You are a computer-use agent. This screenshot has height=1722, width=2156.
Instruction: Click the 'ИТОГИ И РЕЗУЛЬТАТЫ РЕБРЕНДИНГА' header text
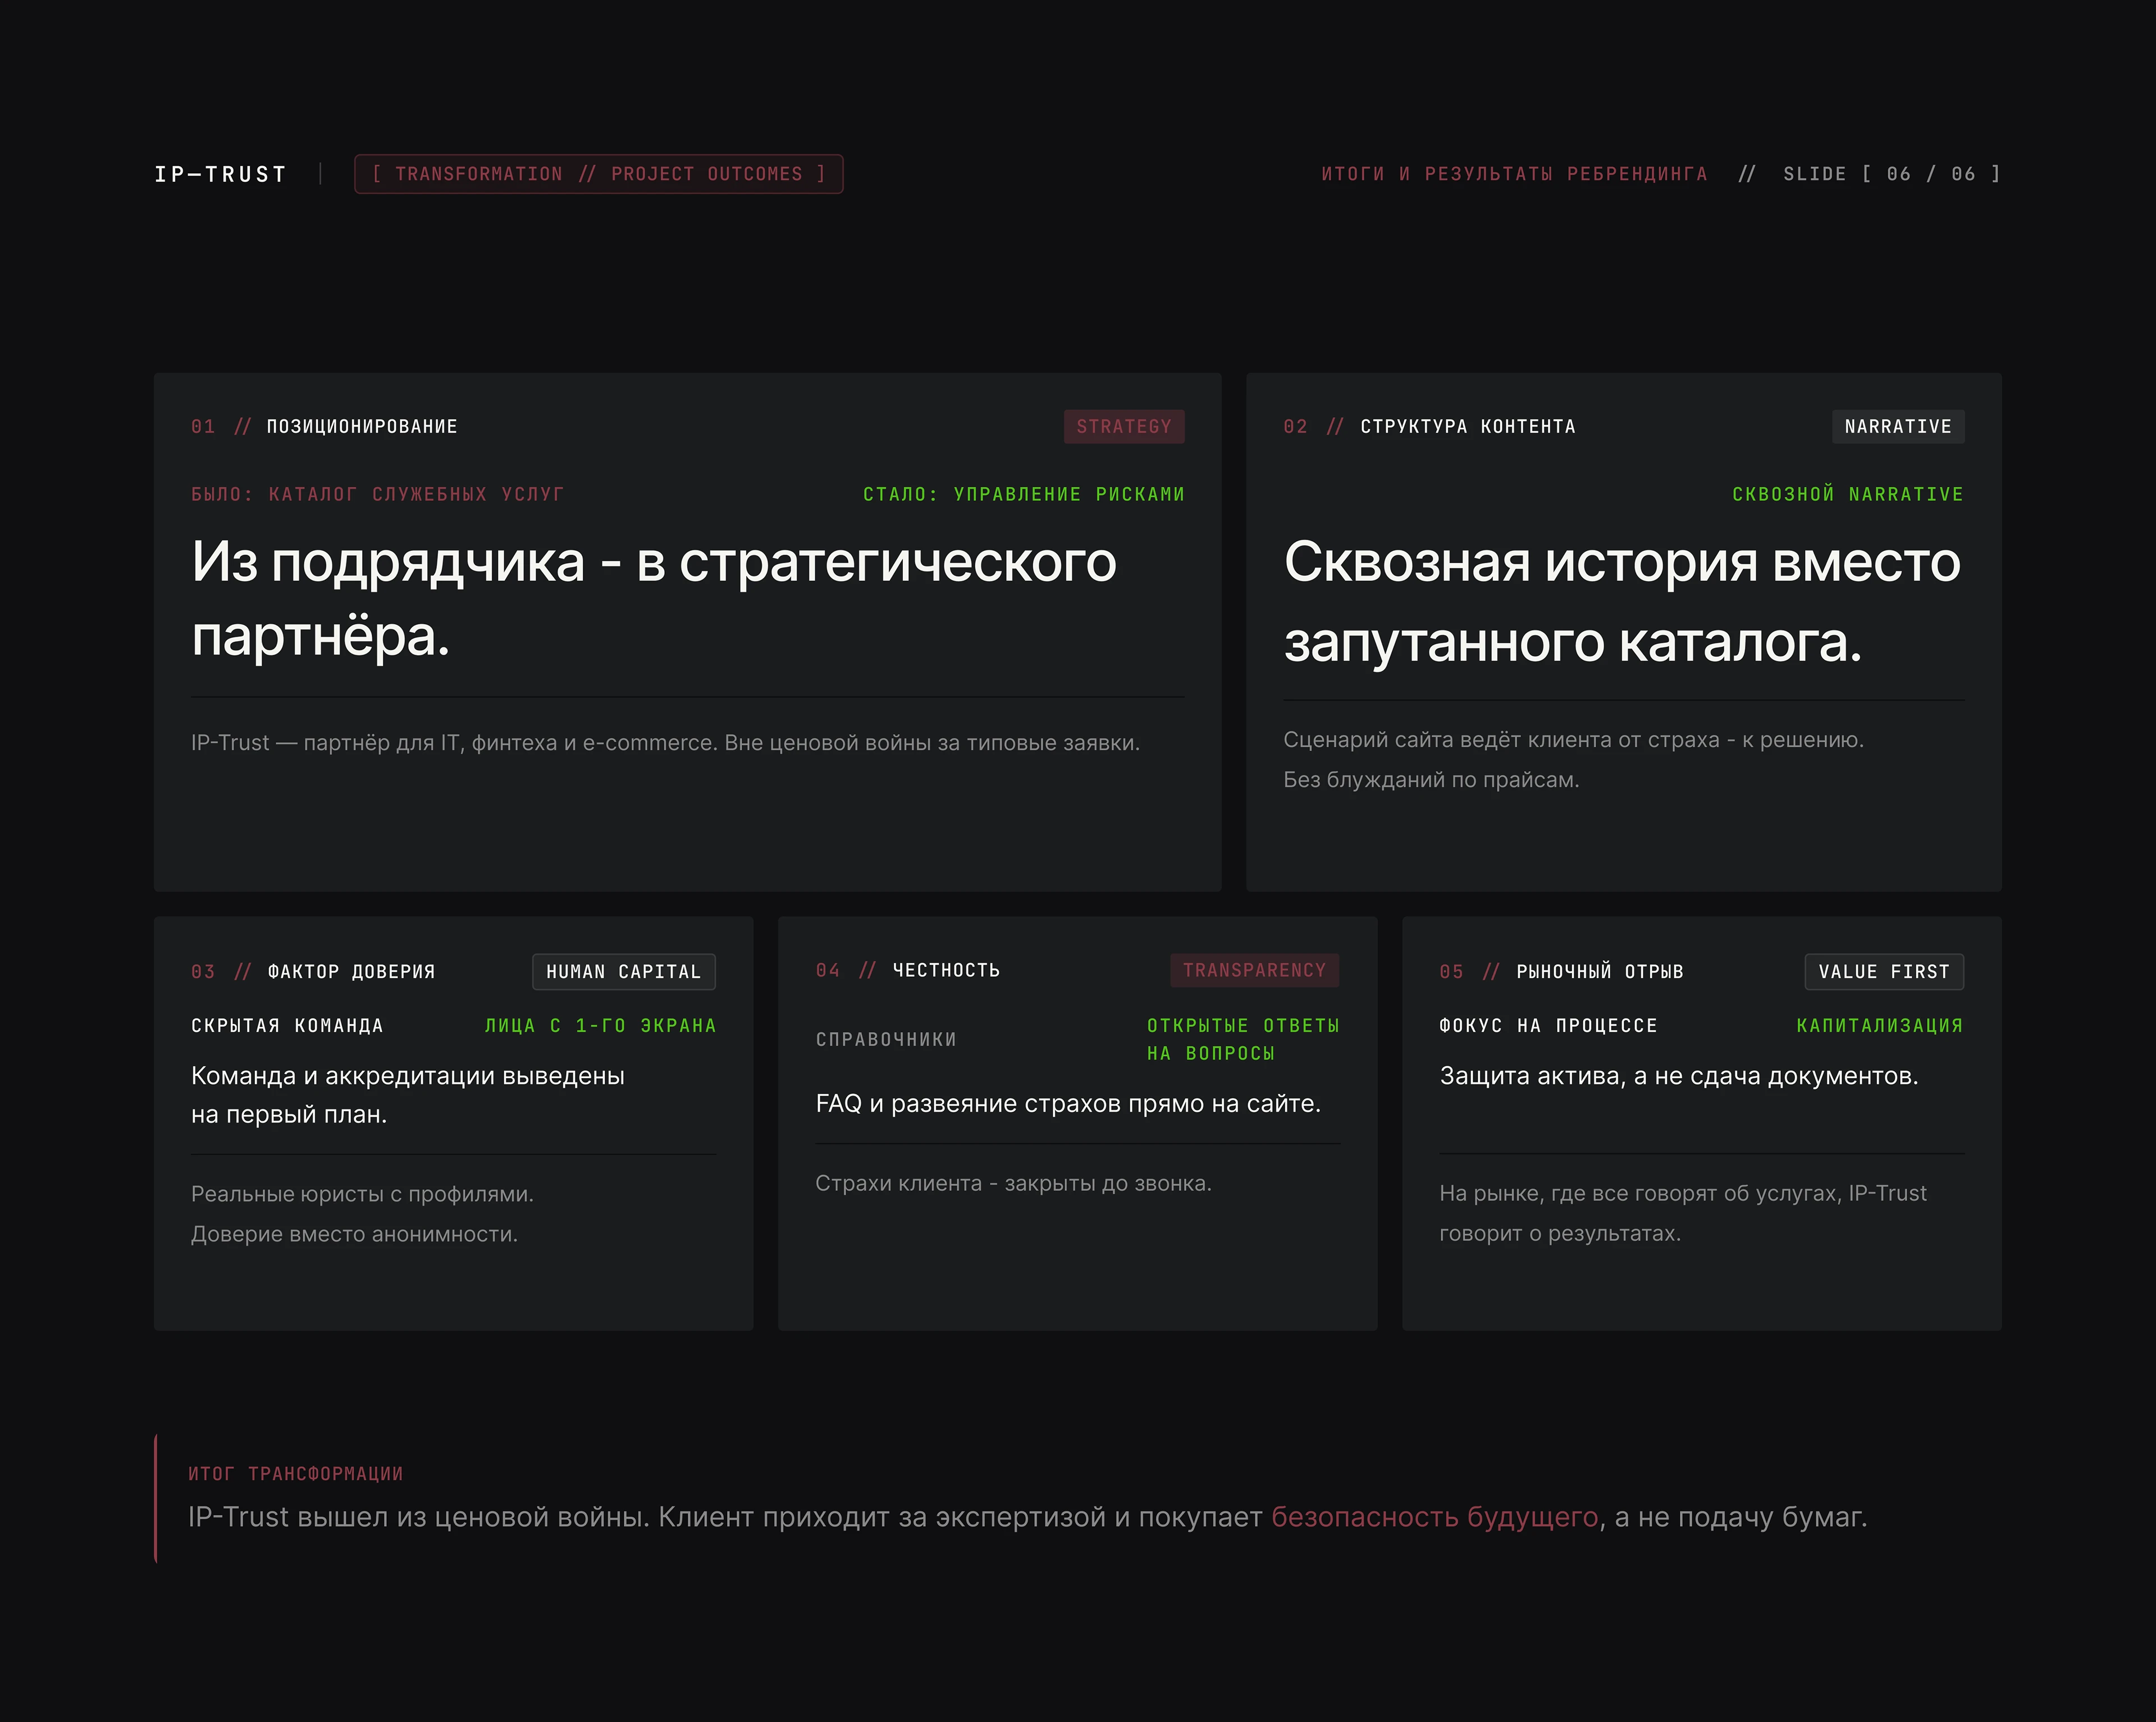[x=1514, y=174]
